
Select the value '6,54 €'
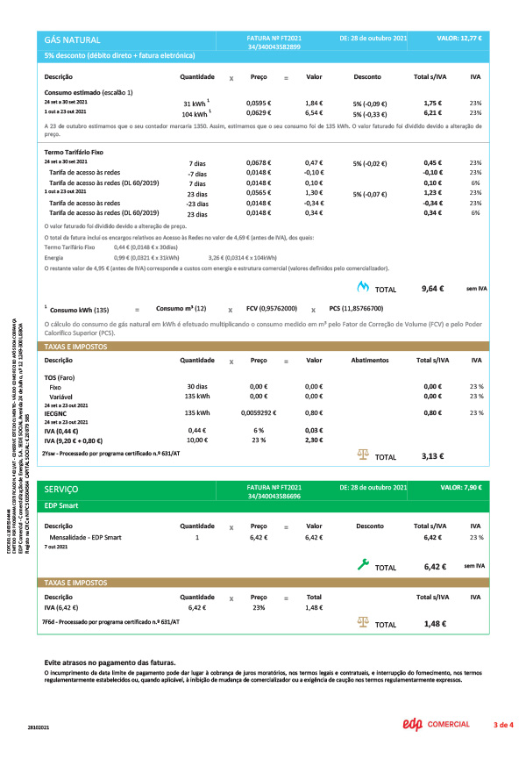[314, 113]
